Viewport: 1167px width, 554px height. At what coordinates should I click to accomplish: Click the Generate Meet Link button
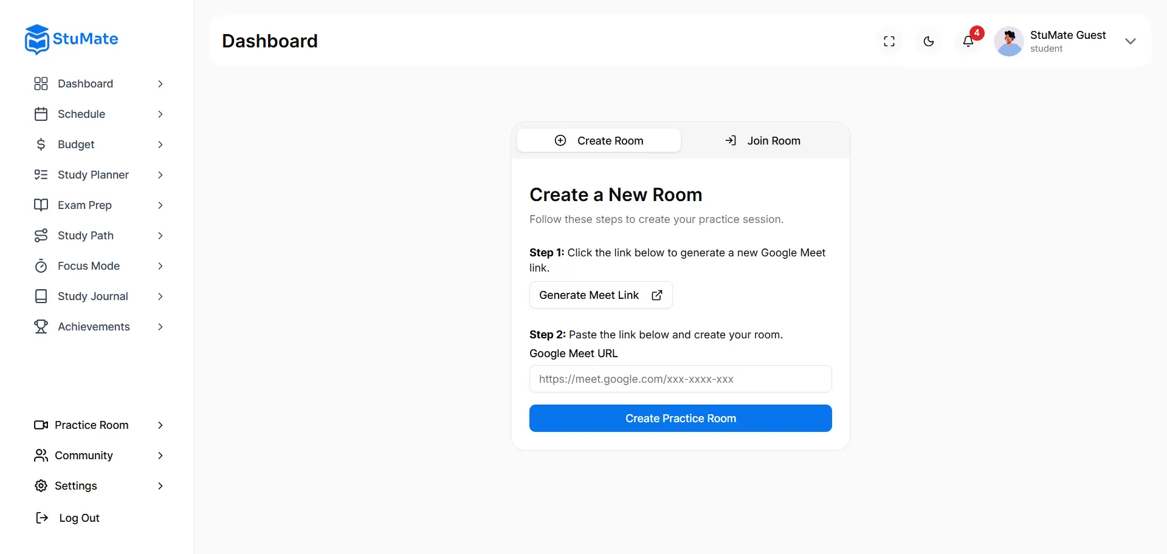[x=601, y=295]
